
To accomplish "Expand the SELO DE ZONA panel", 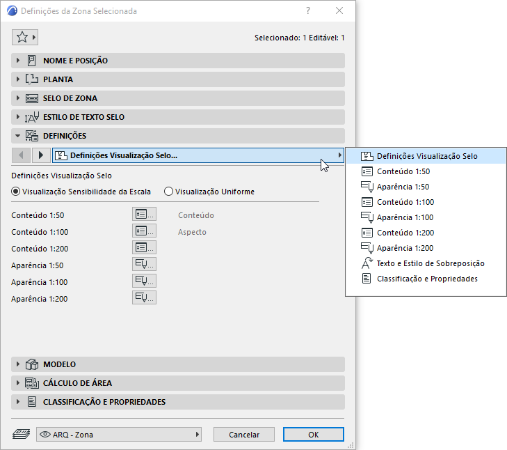I will pos(178,98).
